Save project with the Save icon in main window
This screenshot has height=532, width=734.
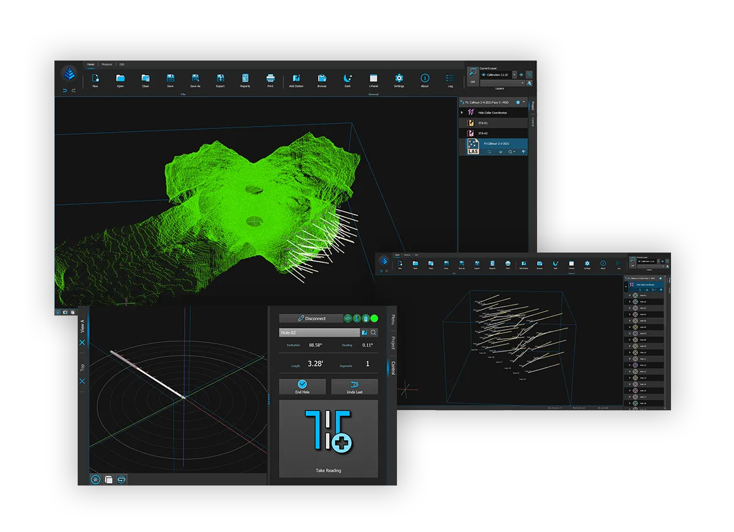click(x=171, y=78)
